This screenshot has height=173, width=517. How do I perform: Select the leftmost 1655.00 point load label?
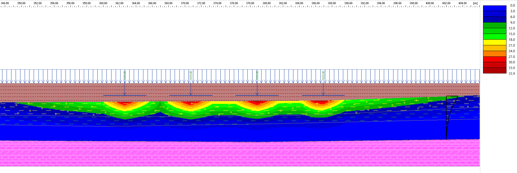(124, 75)
